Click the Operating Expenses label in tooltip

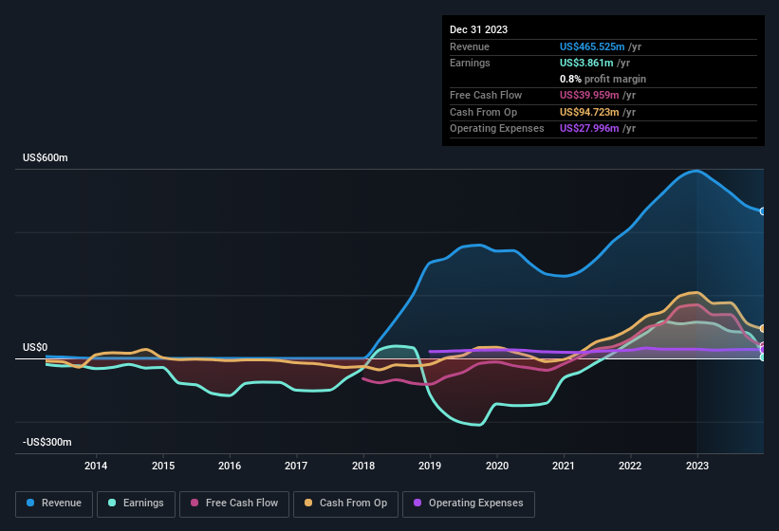click(497, 129)
